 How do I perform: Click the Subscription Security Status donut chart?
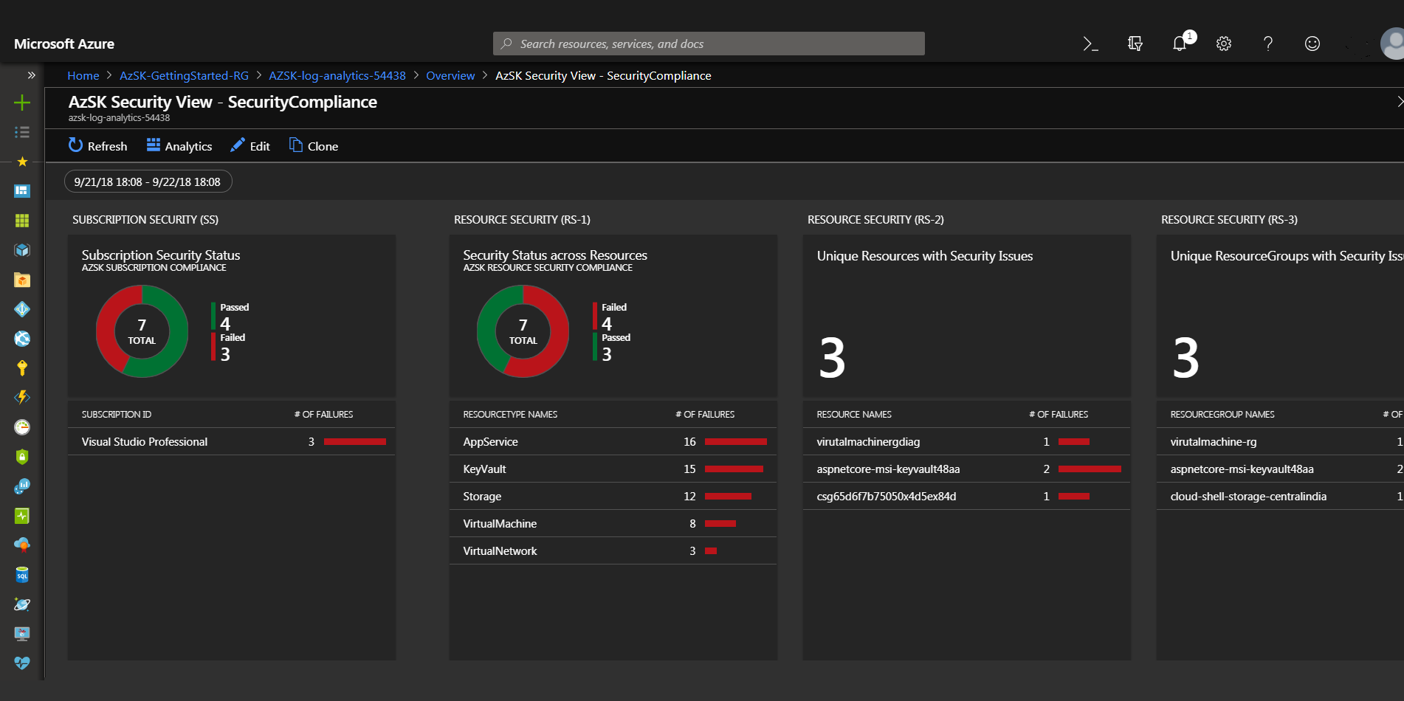pyautogui.click(x=142, y=331)
